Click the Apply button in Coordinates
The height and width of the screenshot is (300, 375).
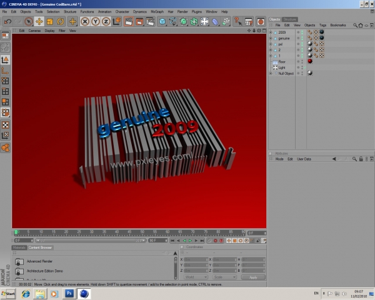(253, 277)
